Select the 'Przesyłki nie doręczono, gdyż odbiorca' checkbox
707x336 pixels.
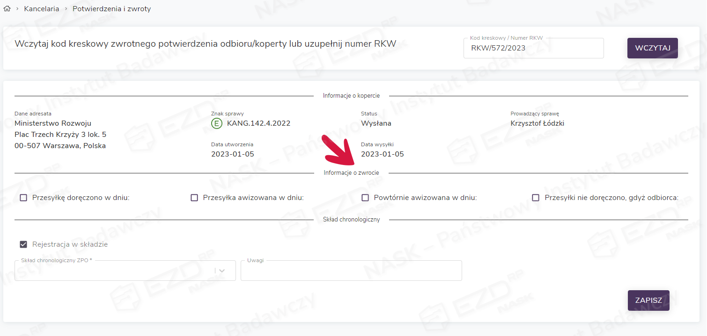click(x=536, y=198)
